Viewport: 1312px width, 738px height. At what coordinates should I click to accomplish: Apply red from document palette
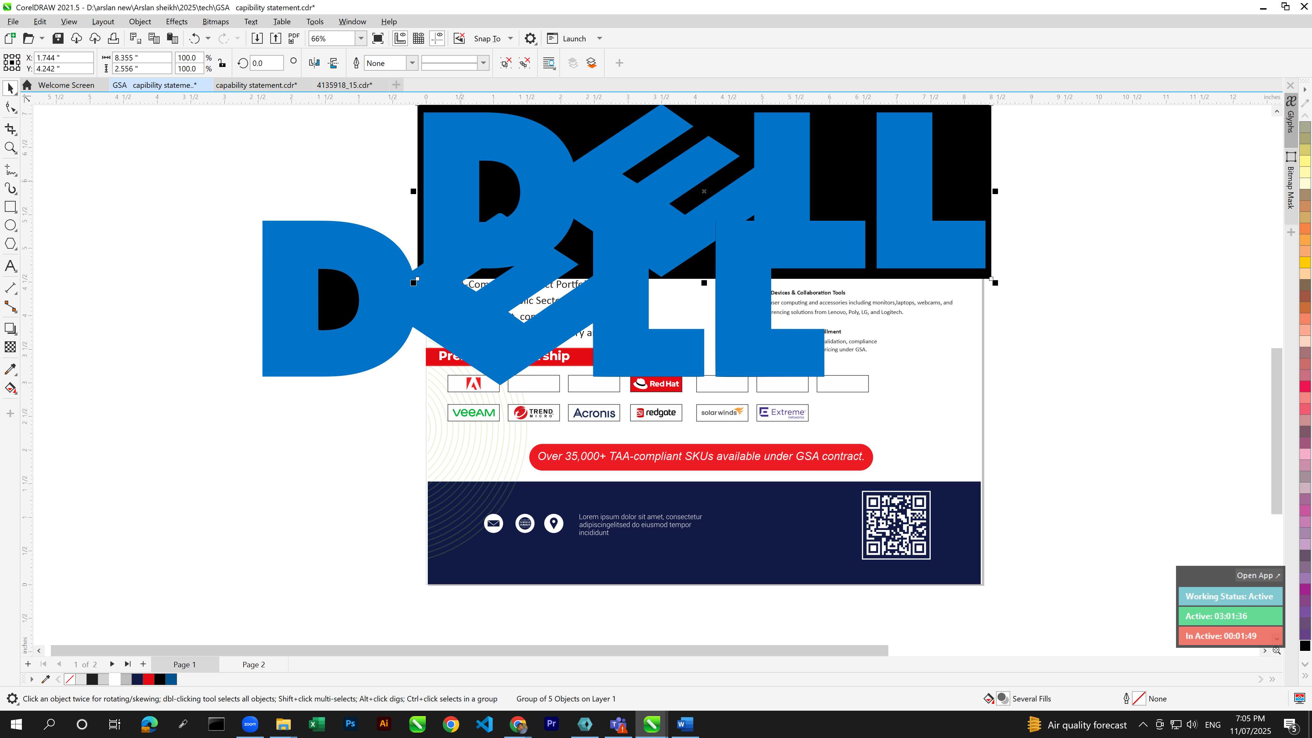point(149,679)
